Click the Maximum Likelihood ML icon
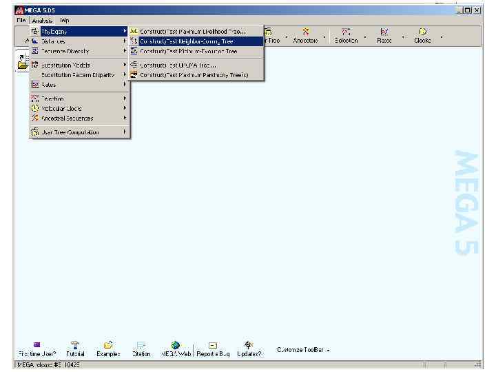This screenshot has height=372, width=496. pyautogui.click(x=134, y=31)
